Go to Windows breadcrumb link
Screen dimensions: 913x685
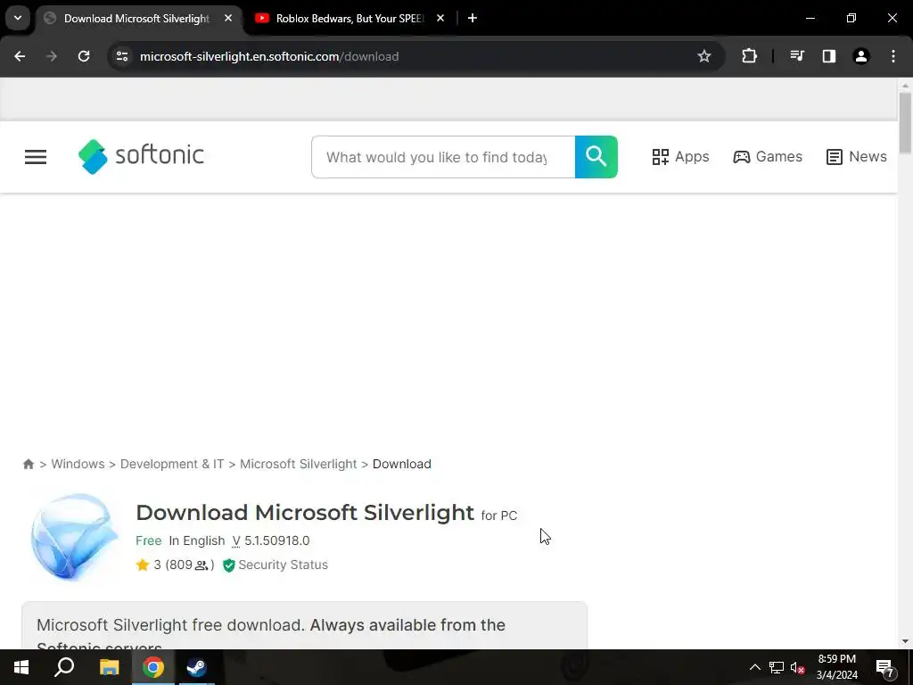(78, 464)
